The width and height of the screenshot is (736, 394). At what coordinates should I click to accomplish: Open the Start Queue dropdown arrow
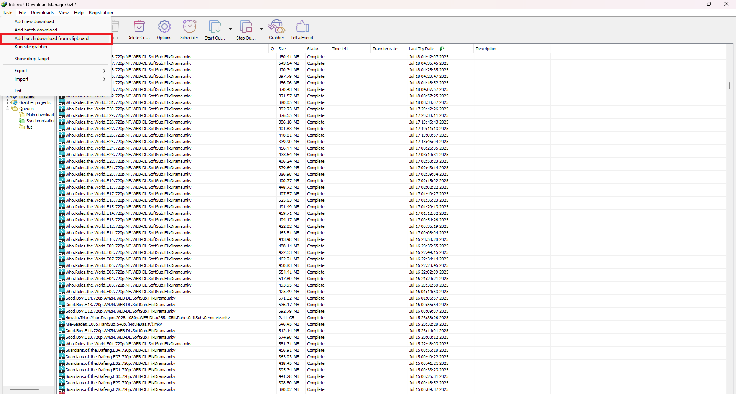(x=230, y=29)
